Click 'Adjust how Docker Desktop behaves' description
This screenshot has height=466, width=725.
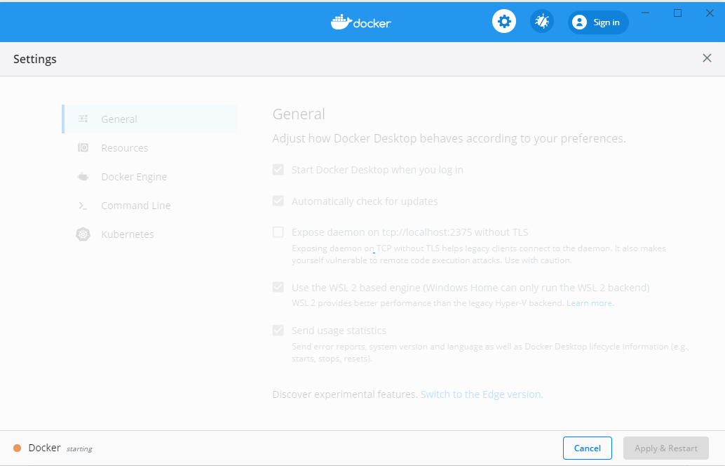pyautogui.click(x=449, y=138)
